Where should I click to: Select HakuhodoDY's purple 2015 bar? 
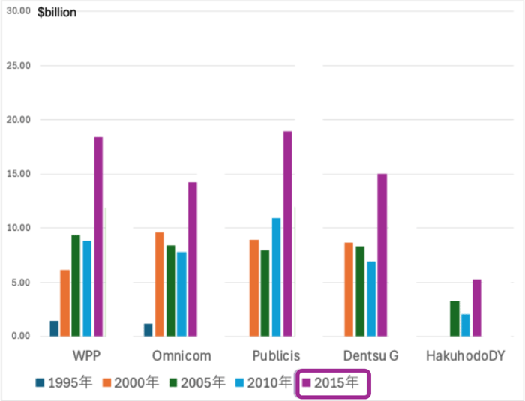click(x=477, y=308)
